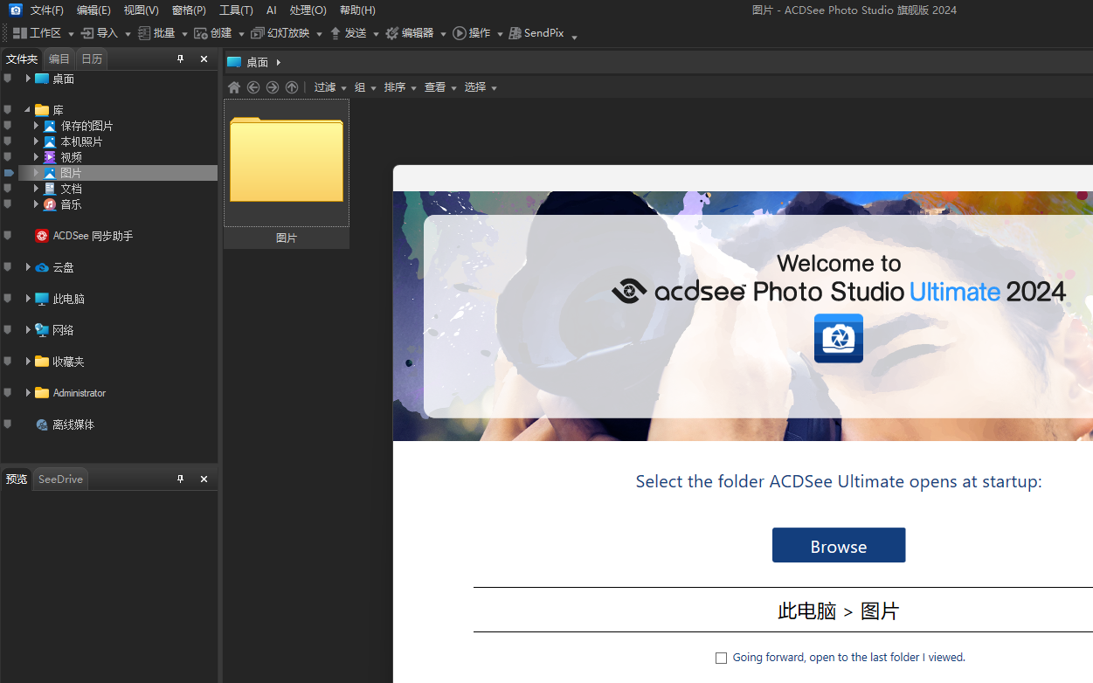Select 音乐 in library tree

click(62, 204)
